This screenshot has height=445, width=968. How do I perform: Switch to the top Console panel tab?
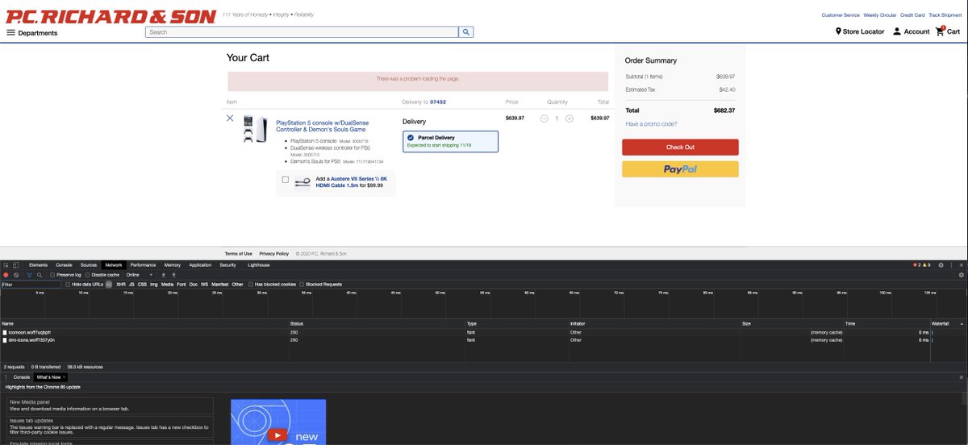[64, 264]
